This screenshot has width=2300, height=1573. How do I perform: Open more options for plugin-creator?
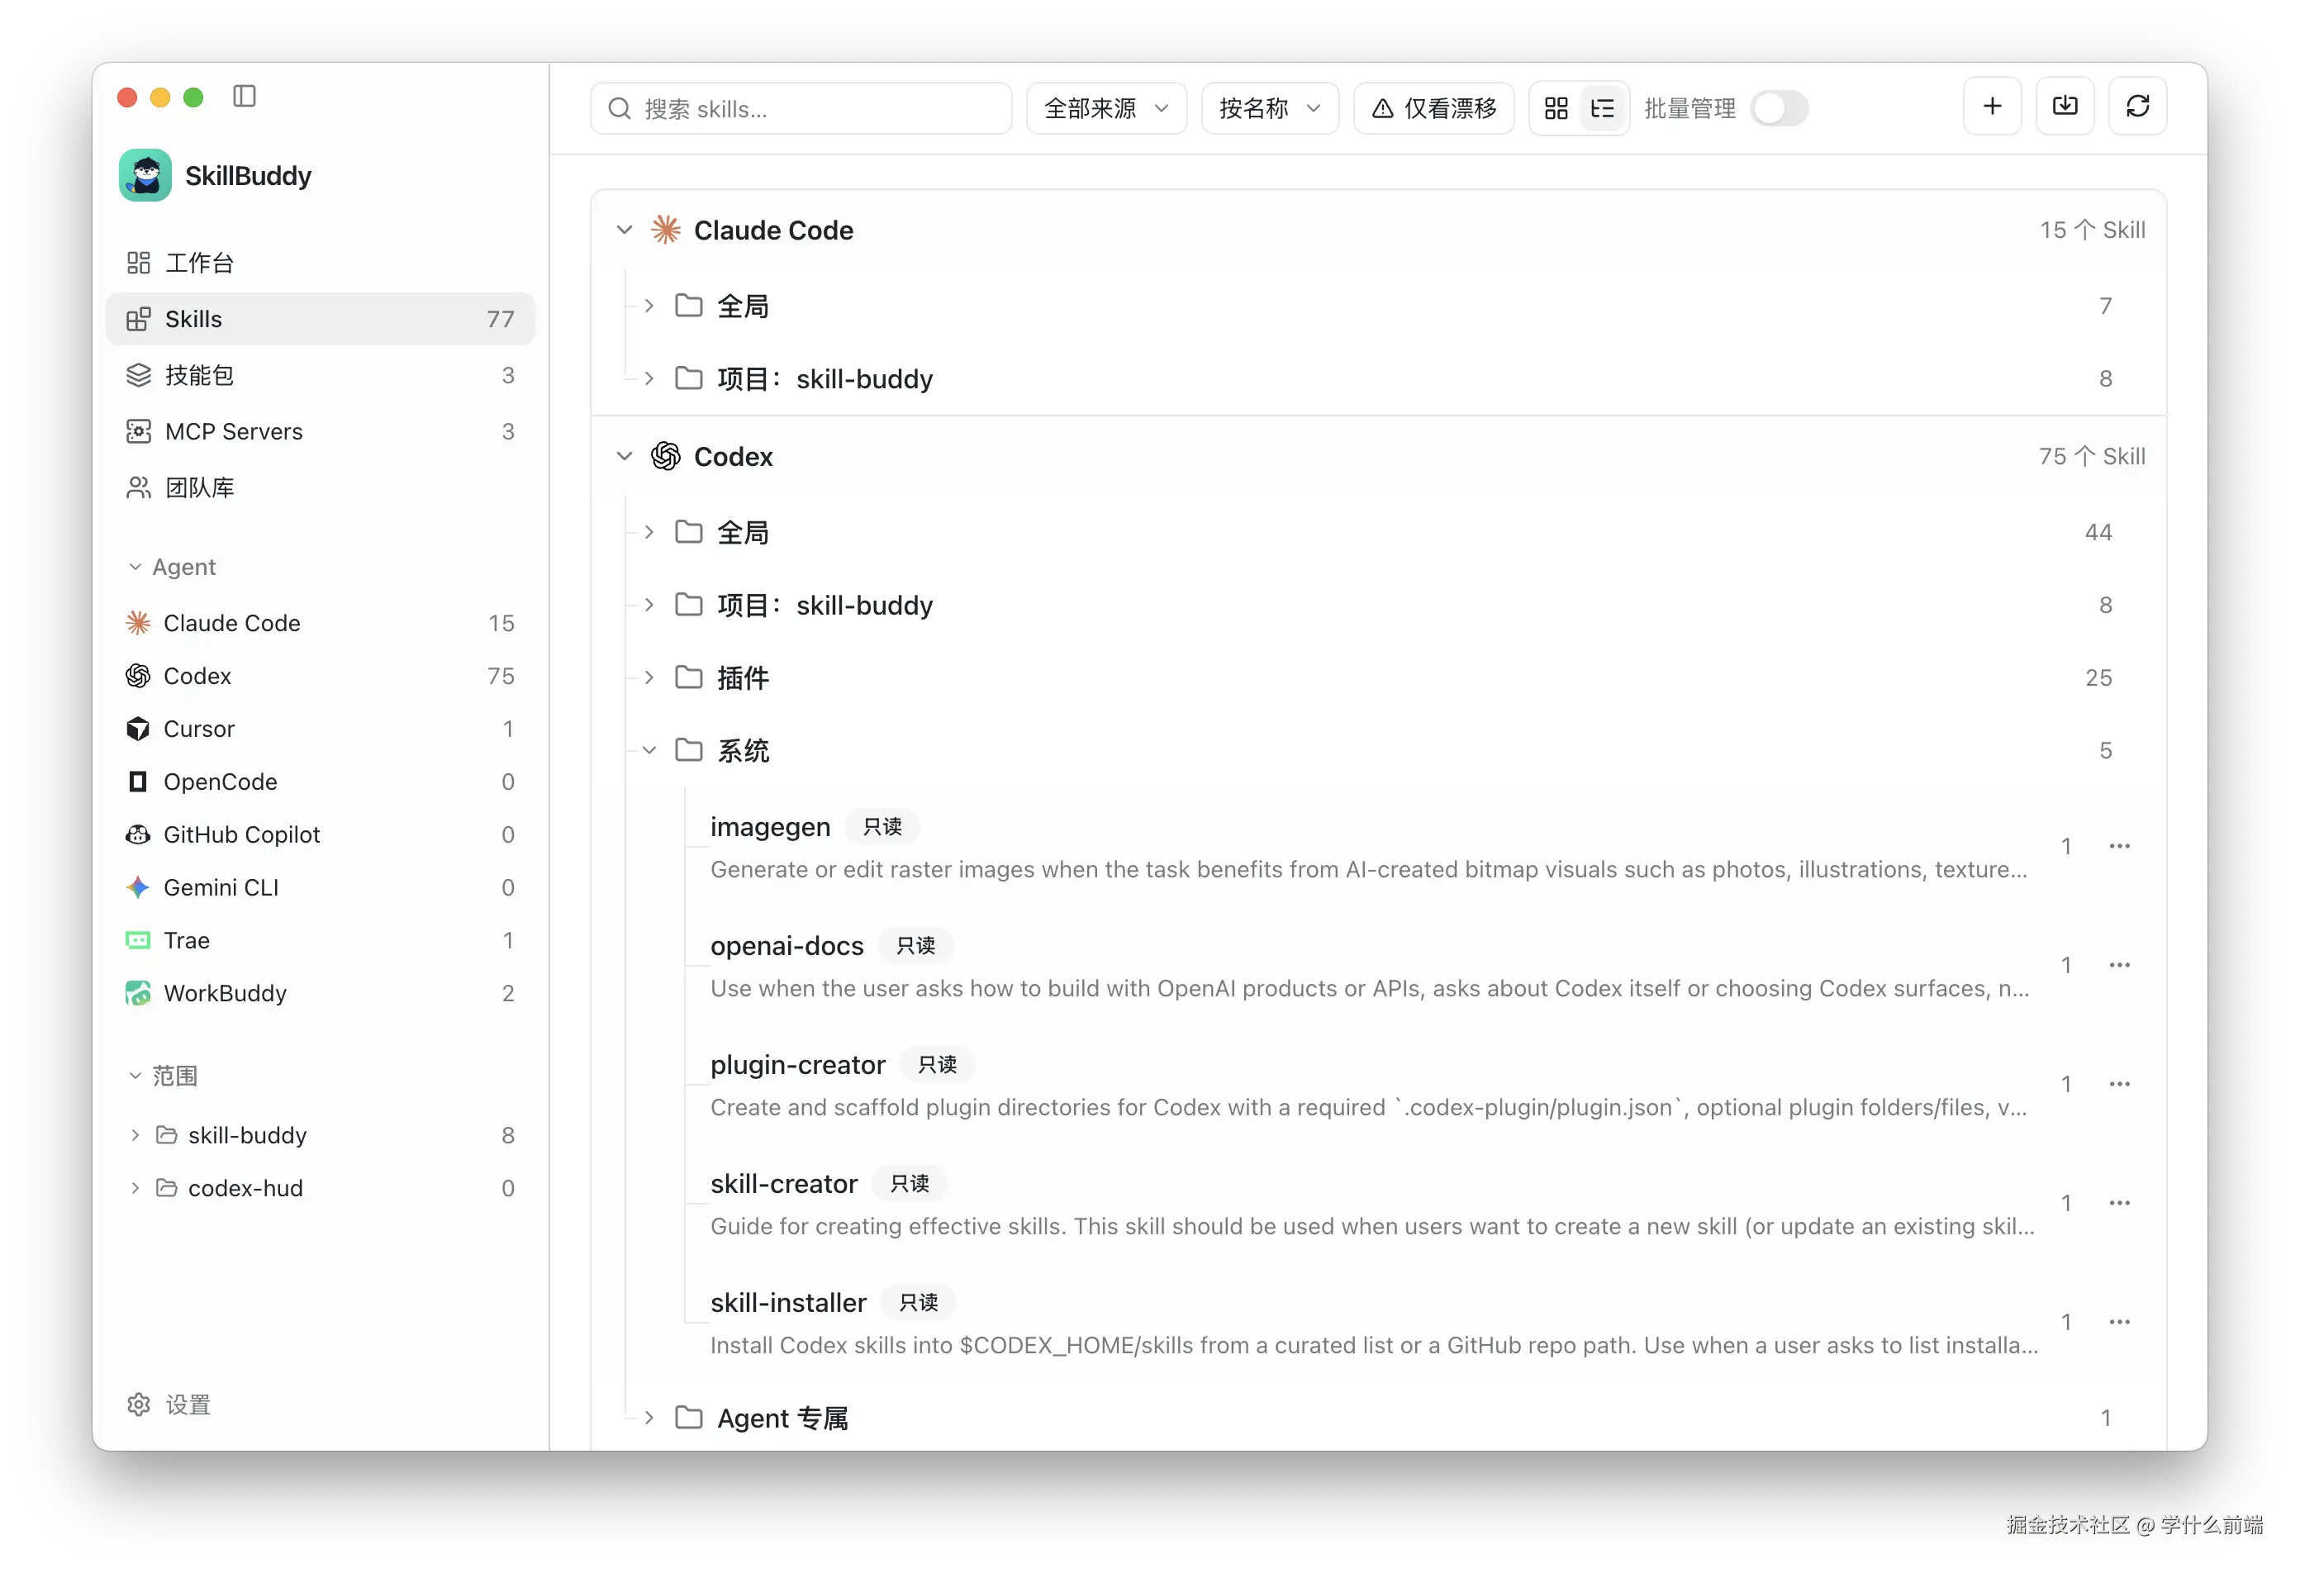coord(2119,1084)
